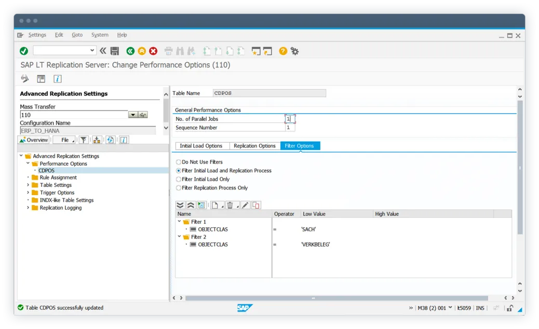
Task: Click the information icon below the title bar
Action: [x=57, y=78]
